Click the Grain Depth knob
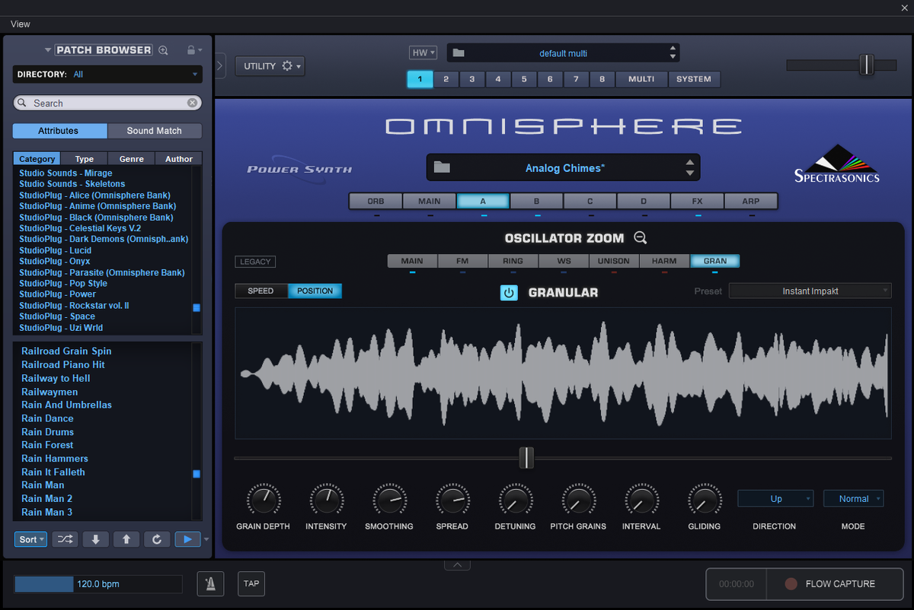Viewport: 914px width, 610px height. [x=262, y=500]
